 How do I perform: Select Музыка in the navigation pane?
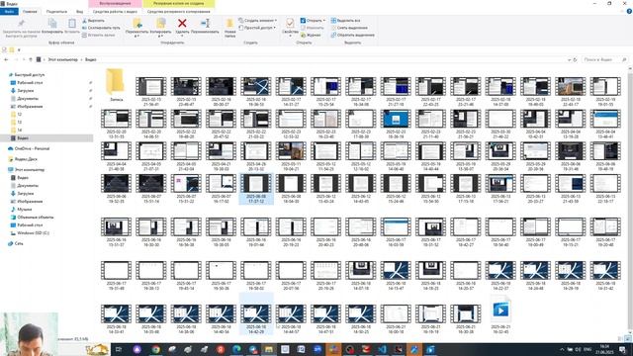24,210
